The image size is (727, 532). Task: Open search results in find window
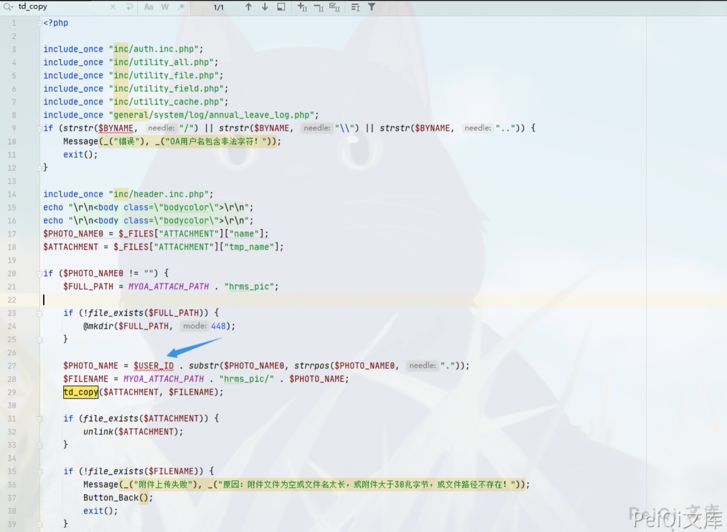point(281,7)
